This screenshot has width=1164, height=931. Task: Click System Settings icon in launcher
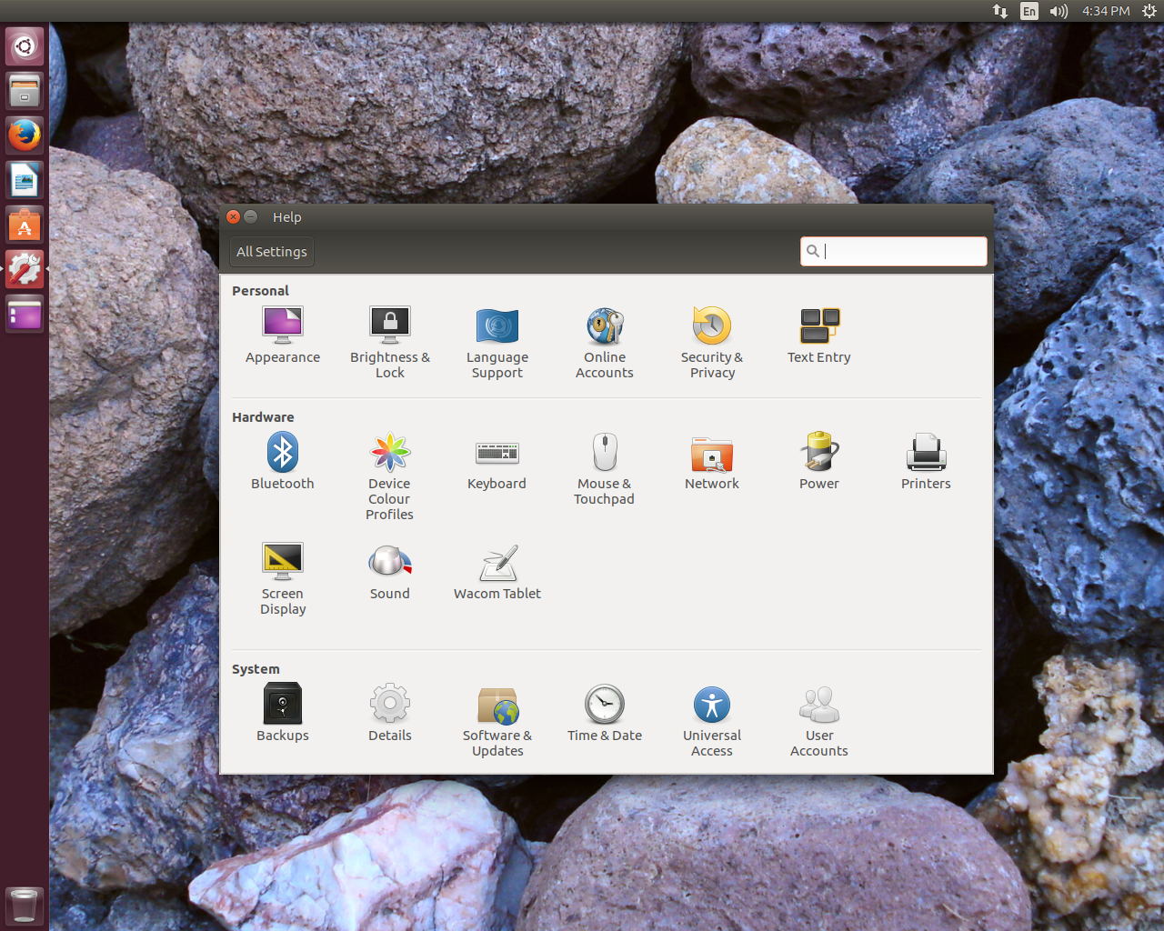coord(25,270)
